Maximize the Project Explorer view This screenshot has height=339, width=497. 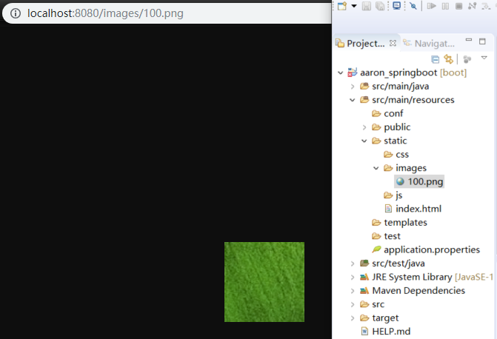click(x=482, y=41)
